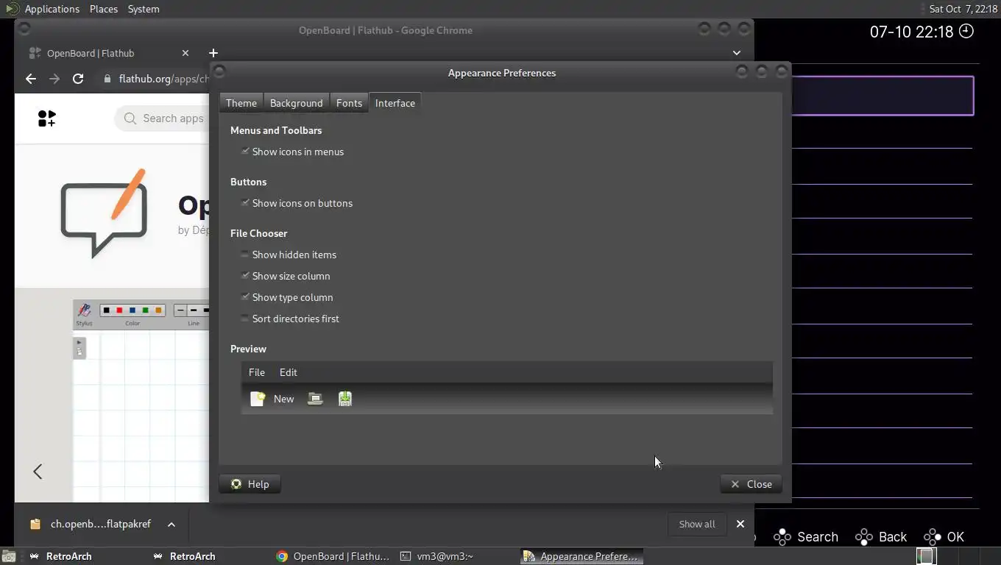
Task: Click the New button label in Preview
Action: point(283,399)
